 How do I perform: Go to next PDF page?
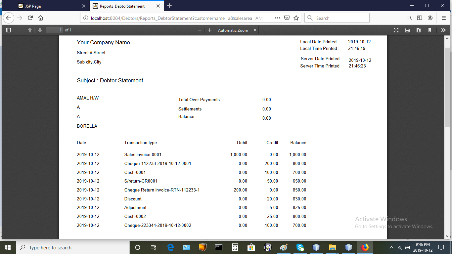pyautogui.click(x=40, y=30)
